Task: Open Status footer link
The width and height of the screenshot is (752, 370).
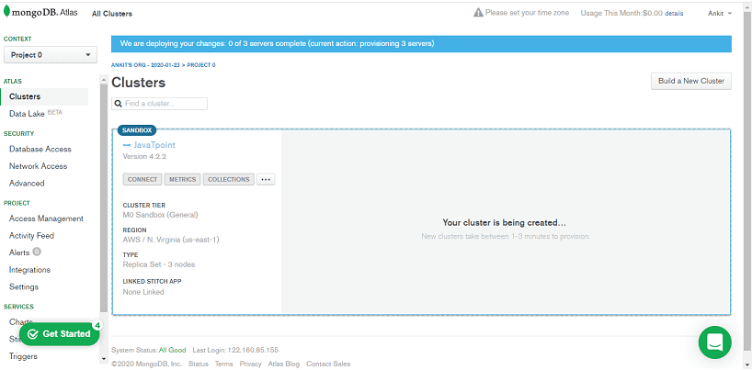Action: pyautogui.click(x=199, y=364)
